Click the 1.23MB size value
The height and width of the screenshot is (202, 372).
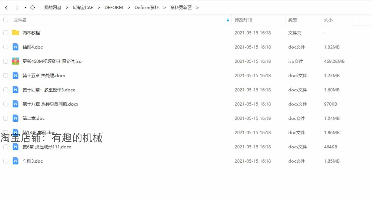tap(332, 76)
